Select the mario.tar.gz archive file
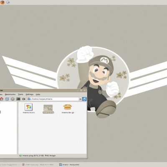The width and height of the screenshot is (167, 167). point(68,107)
